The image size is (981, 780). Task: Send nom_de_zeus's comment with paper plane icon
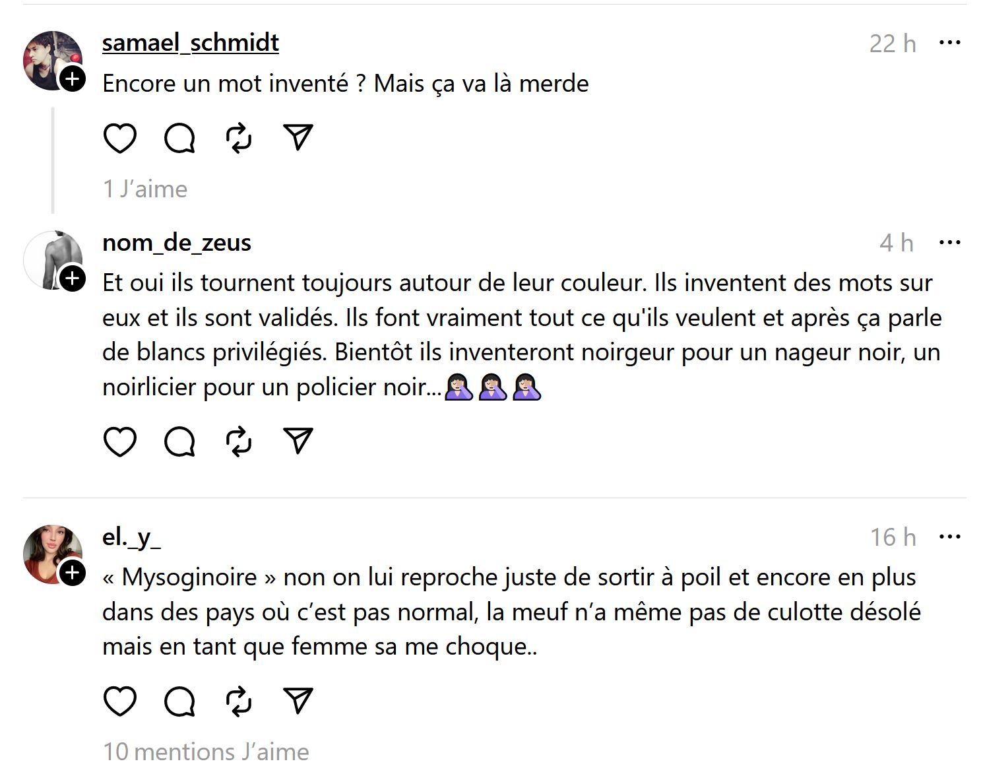point(298,441)
